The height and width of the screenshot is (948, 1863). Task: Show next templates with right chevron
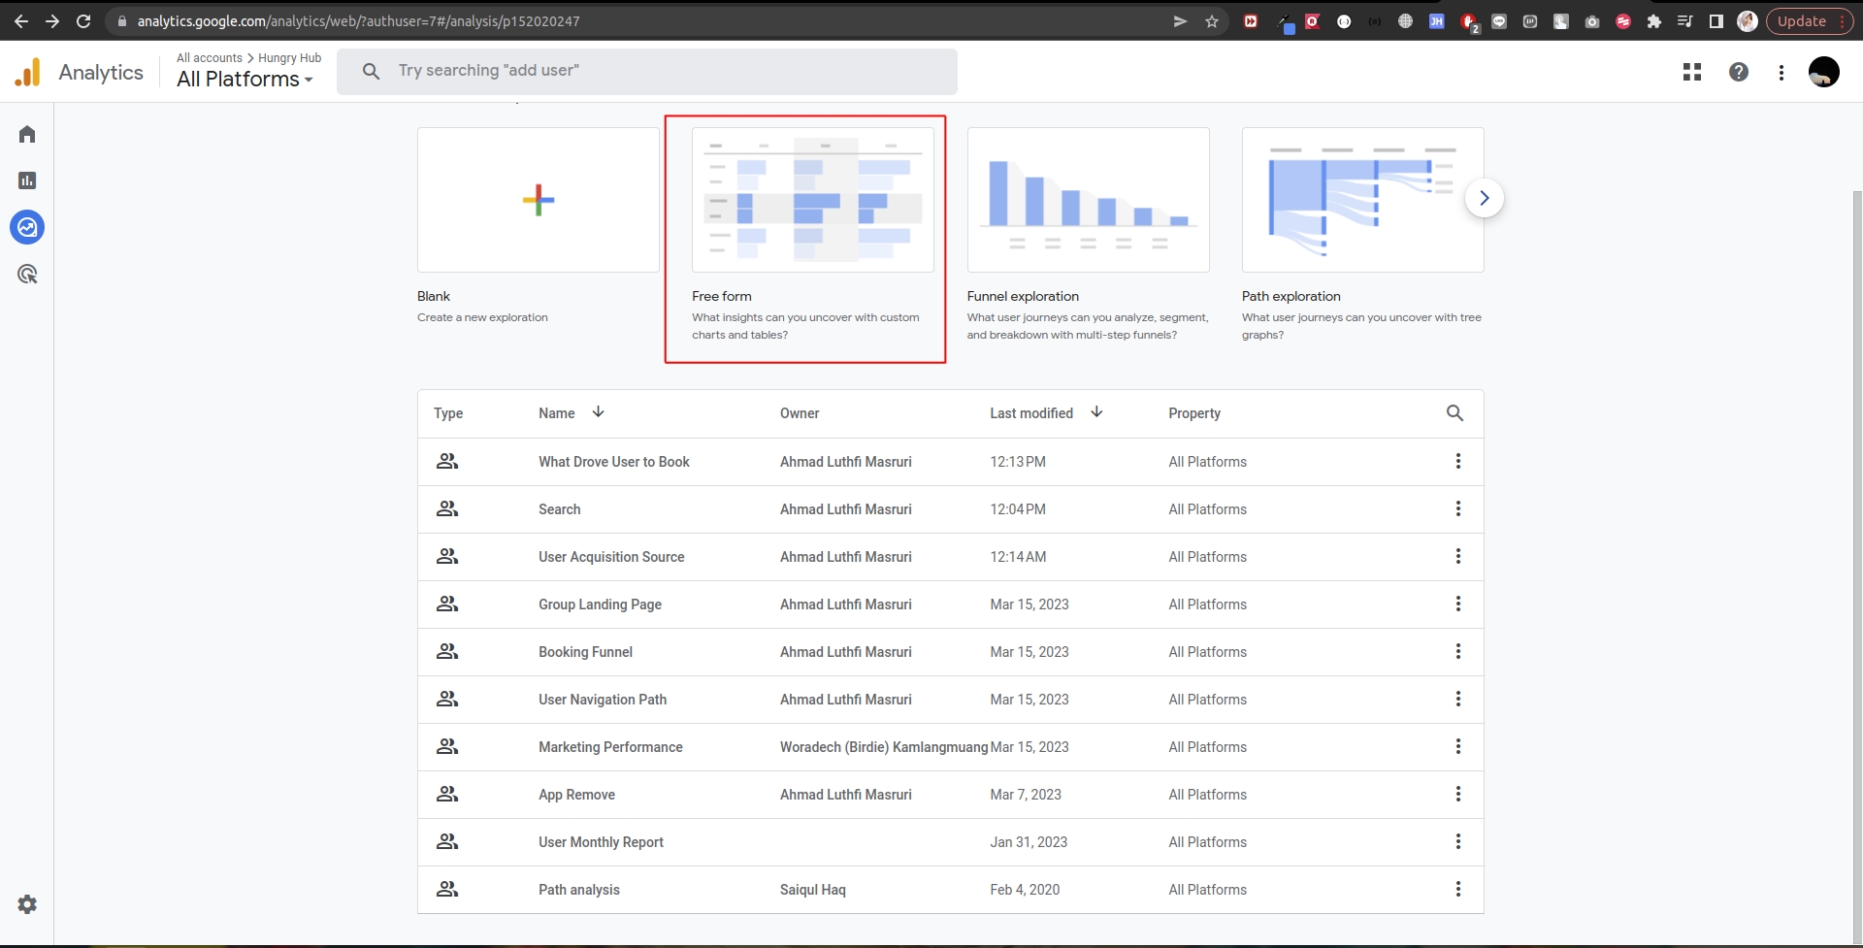(x=1484, y=198)
